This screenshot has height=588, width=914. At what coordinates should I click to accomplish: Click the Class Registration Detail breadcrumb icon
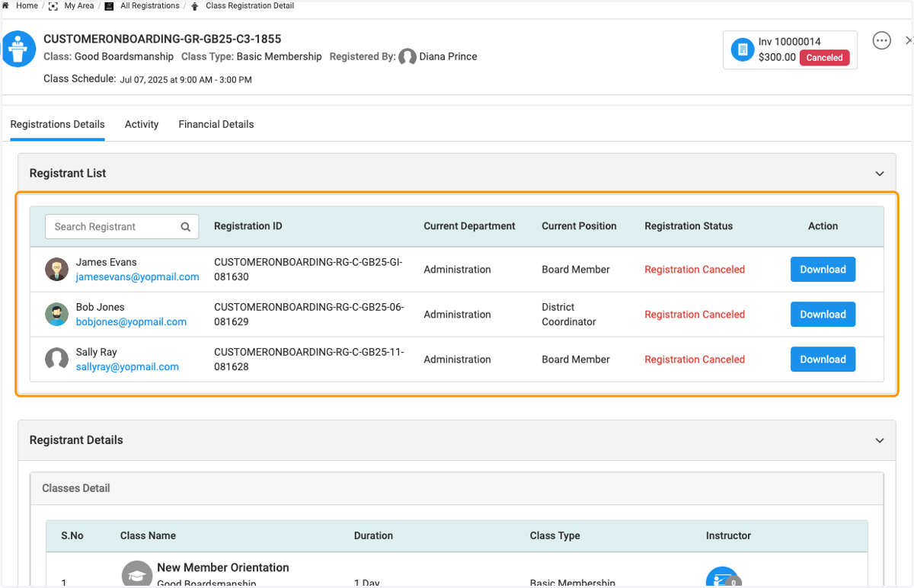[x=195, y=5]
